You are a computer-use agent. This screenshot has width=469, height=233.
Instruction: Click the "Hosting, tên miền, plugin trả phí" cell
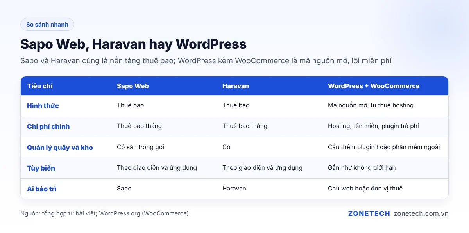pyautogui.click(x=373, y=126)
